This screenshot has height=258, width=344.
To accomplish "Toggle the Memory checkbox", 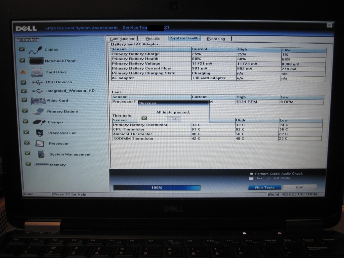I will [x=28, y=164].
